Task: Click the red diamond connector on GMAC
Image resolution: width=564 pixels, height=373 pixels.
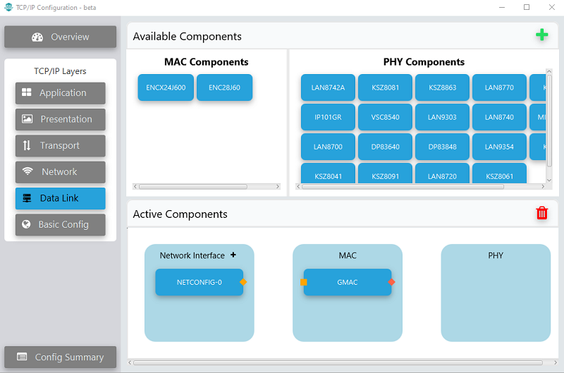Action: (x=392, y=282)
